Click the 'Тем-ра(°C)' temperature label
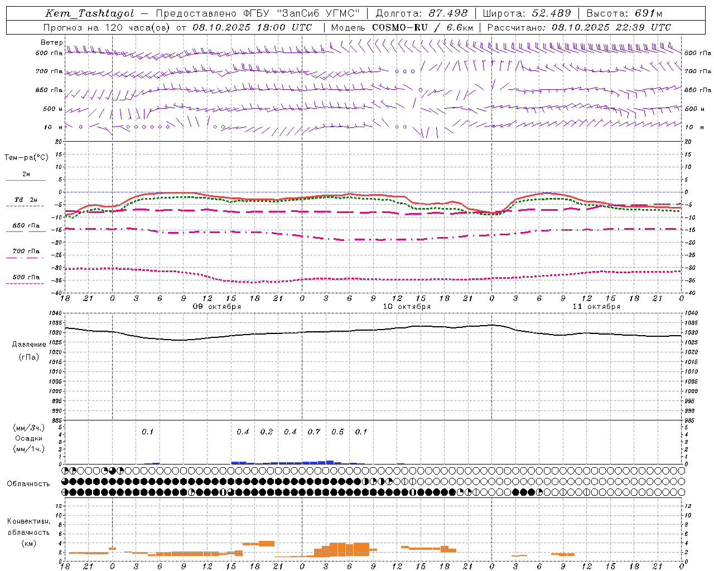 tap(26, 158)
